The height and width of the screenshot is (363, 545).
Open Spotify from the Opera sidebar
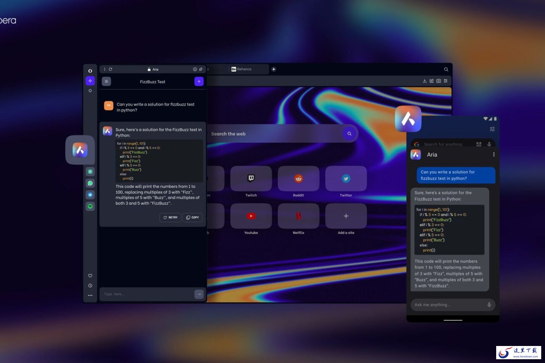coord(90,206)
